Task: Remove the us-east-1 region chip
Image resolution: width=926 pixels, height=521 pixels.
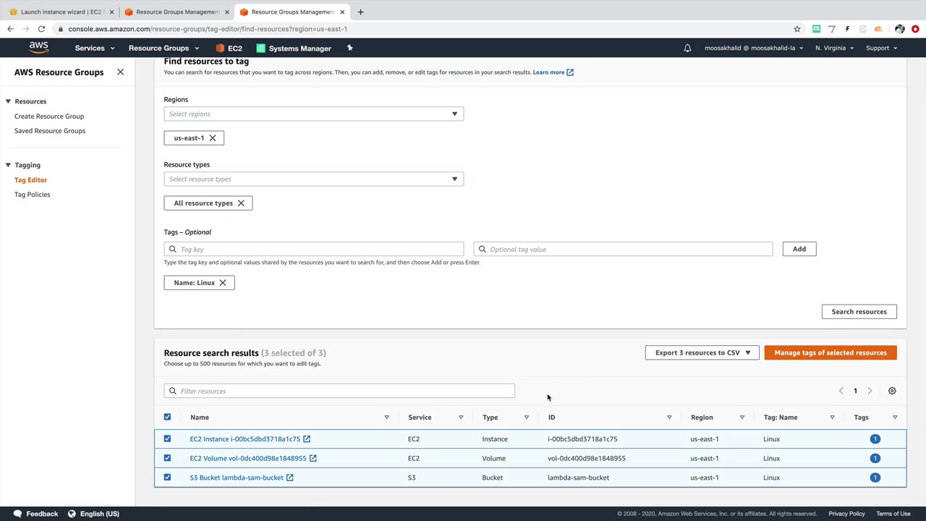Action: coord(212,138)
